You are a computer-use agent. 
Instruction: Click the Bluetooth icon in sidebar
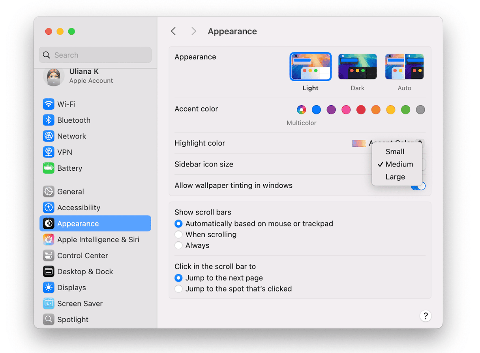click(49, 120)
